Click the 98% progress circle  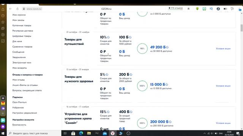click(142, 49)
